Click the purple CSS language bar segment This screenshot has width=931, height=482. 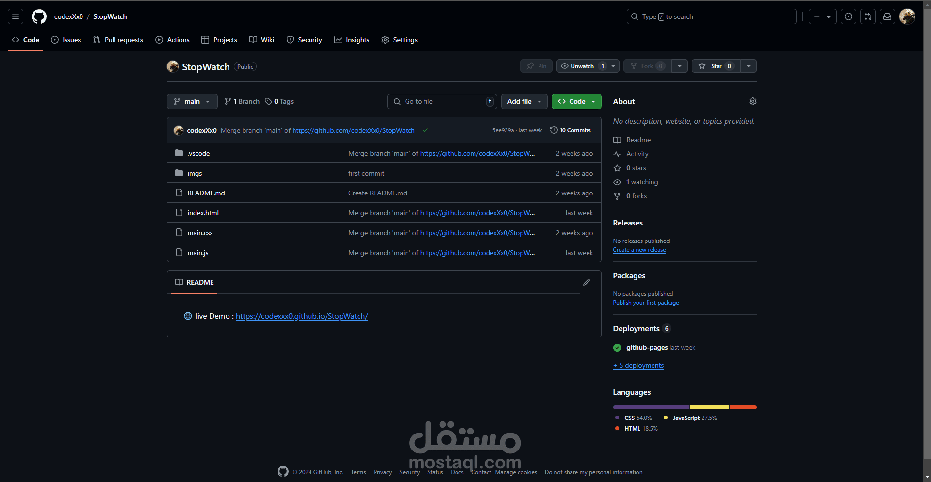[651, 407]
